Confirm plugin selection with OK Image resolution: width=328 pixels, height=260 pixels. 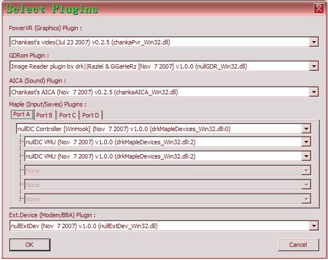coord(30,245)
